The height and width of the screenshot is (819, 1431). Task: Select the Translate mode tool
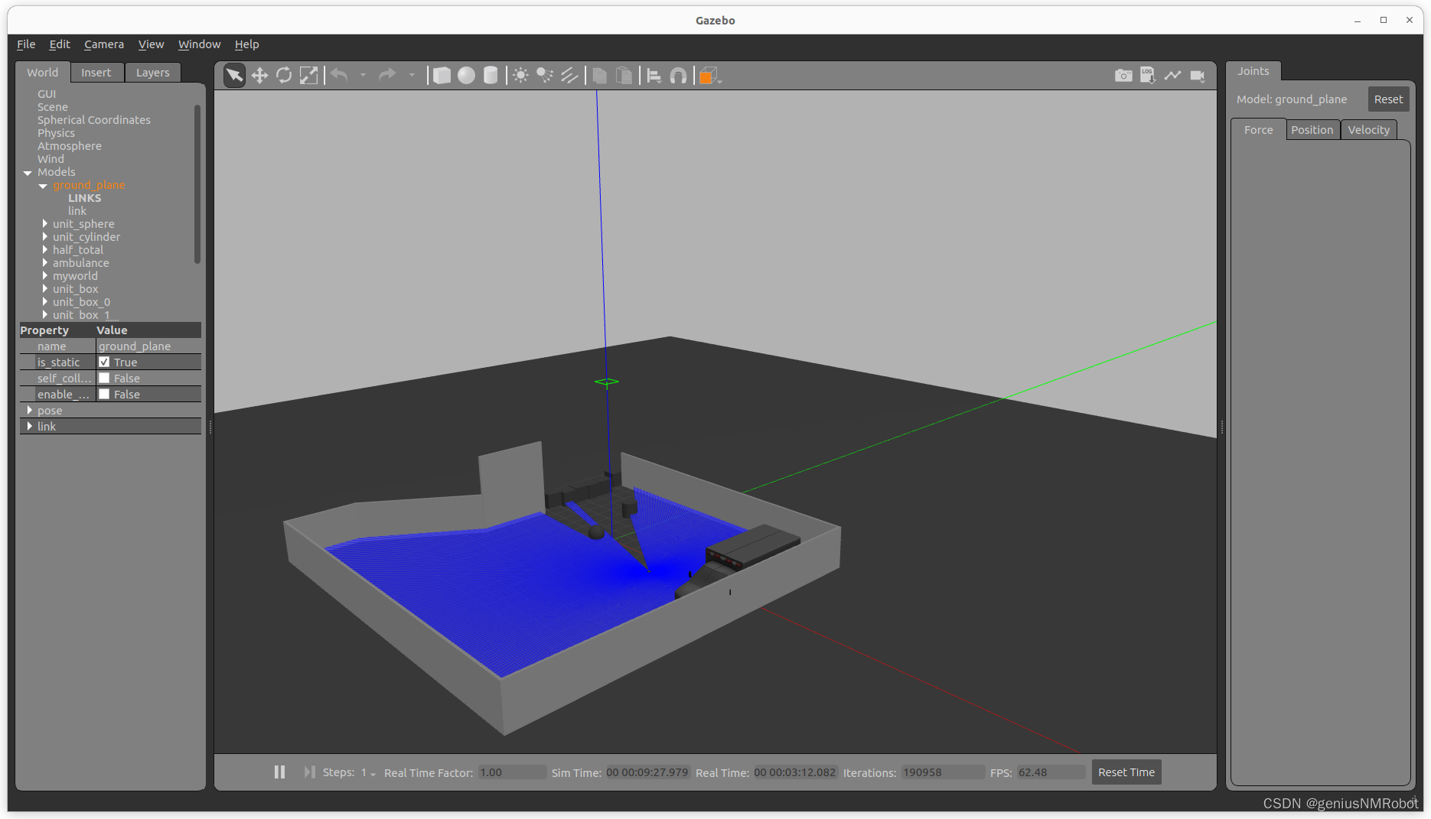[259, 74]
